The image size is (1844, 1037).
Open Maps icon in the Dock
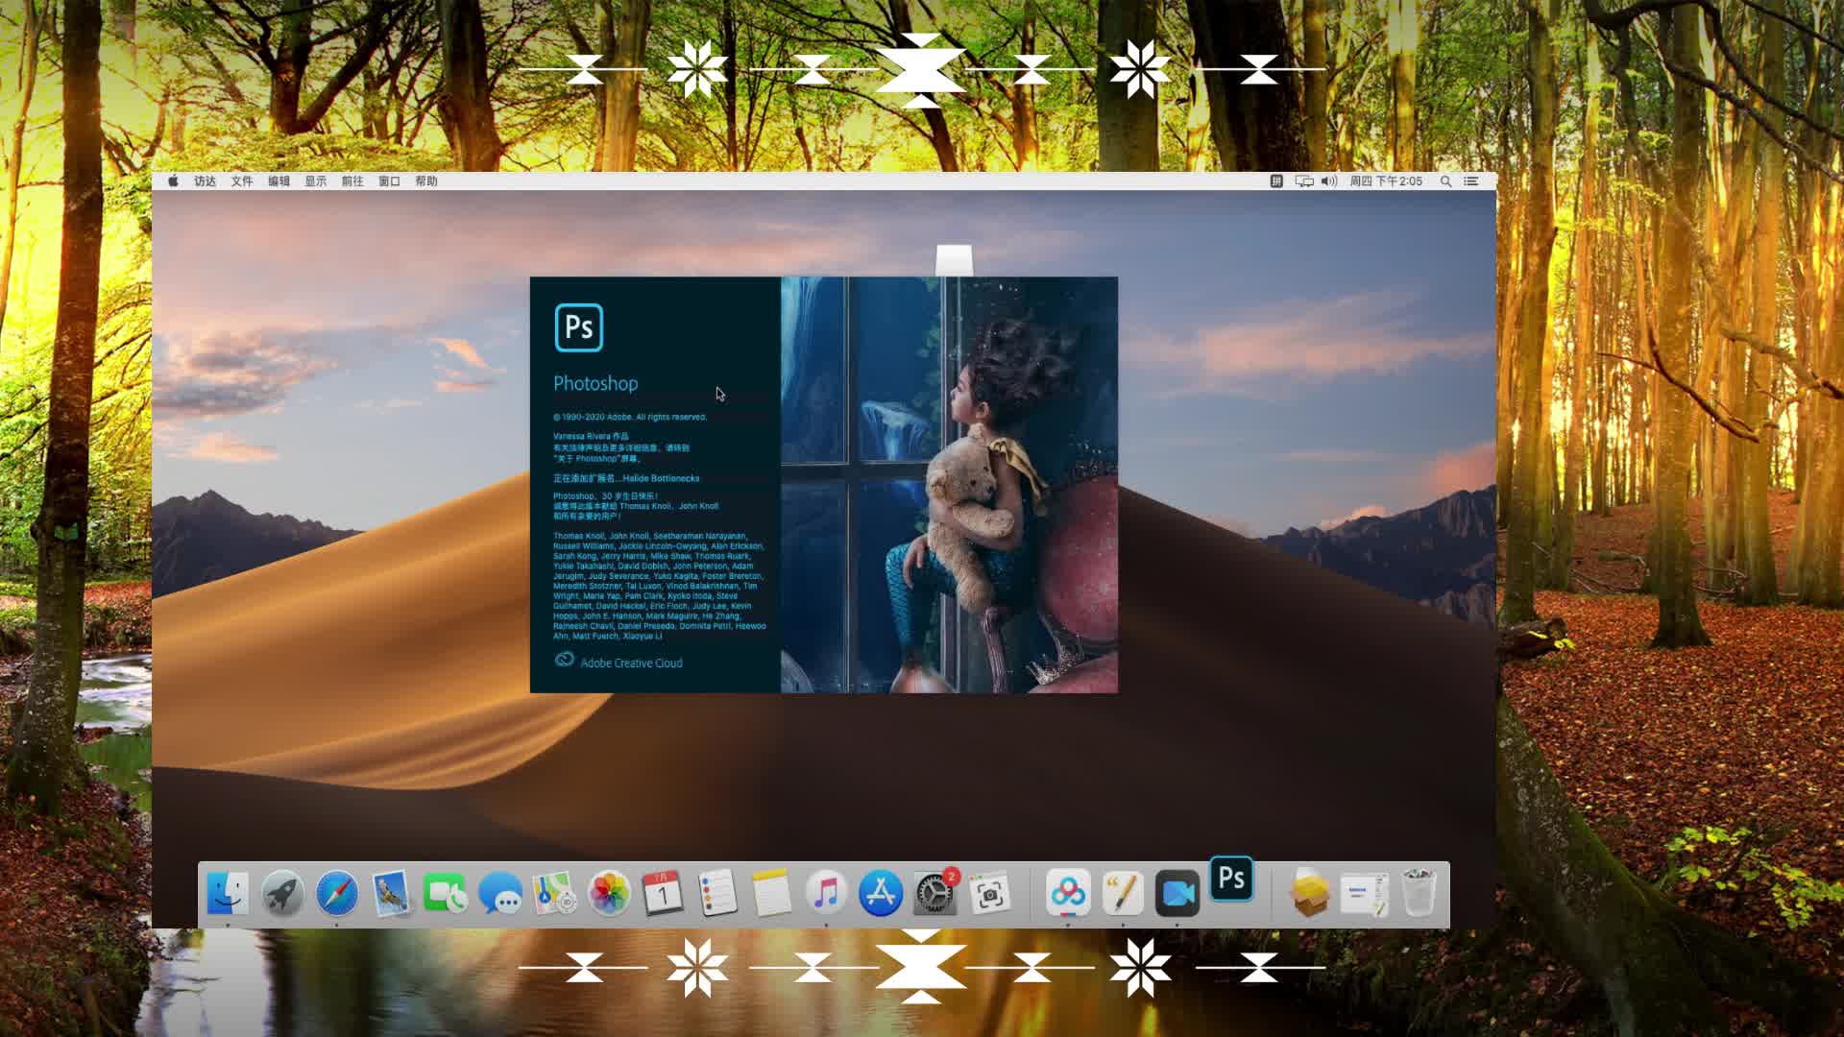[554, 894]
